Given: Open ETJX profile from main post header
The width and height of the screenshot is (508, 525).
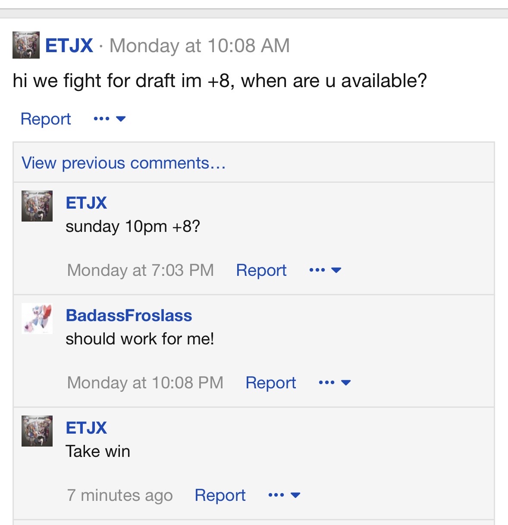Looking at the screenshot, I should (x=69, y=46).
